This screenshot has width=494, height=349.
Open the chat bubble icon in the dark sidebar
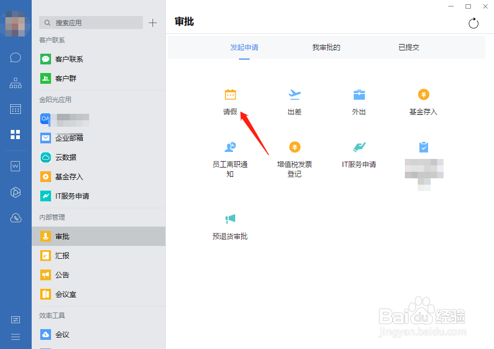(x=15, y=57)
